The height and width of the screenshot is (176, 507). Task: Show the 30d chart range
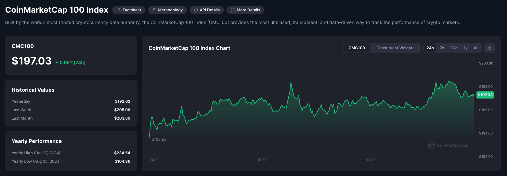pos(454,48)
